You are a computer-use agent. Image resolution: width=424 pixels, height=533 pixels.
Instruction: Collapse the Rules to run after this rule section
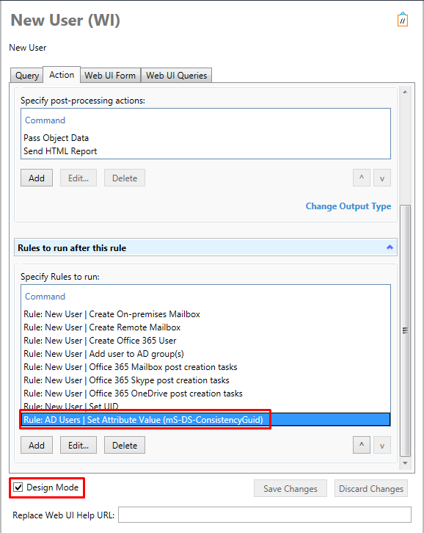click(x=205, y=248)
